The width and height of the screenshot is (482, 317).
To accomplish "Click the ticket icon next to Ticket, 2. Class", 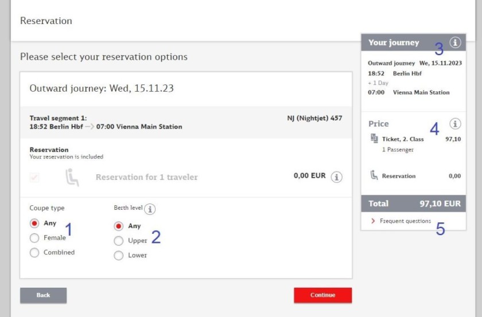I will pos(374,139).
